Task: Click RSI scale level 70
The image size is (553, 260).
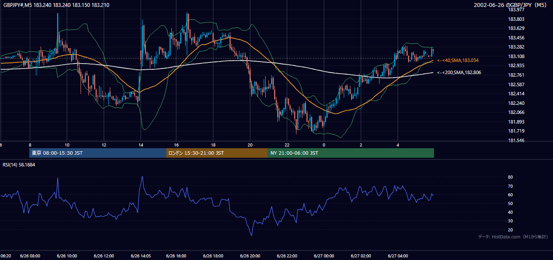Action: (510, 186)
